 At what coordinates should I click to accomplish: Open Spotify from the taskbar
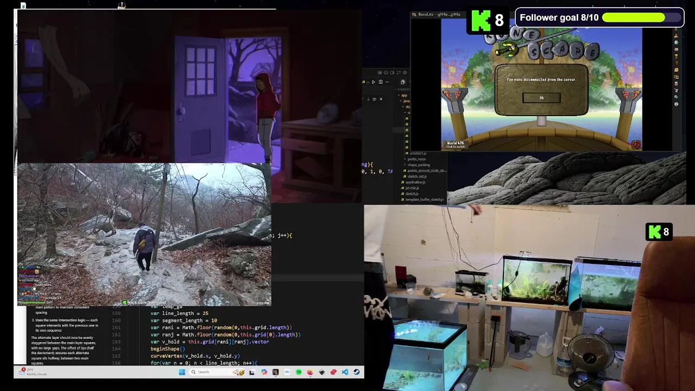299,372
